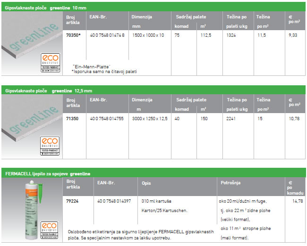The height and width of the screenshot is (246, 307).
Task: Click price 10,78
Action: (x=294, y=119)
